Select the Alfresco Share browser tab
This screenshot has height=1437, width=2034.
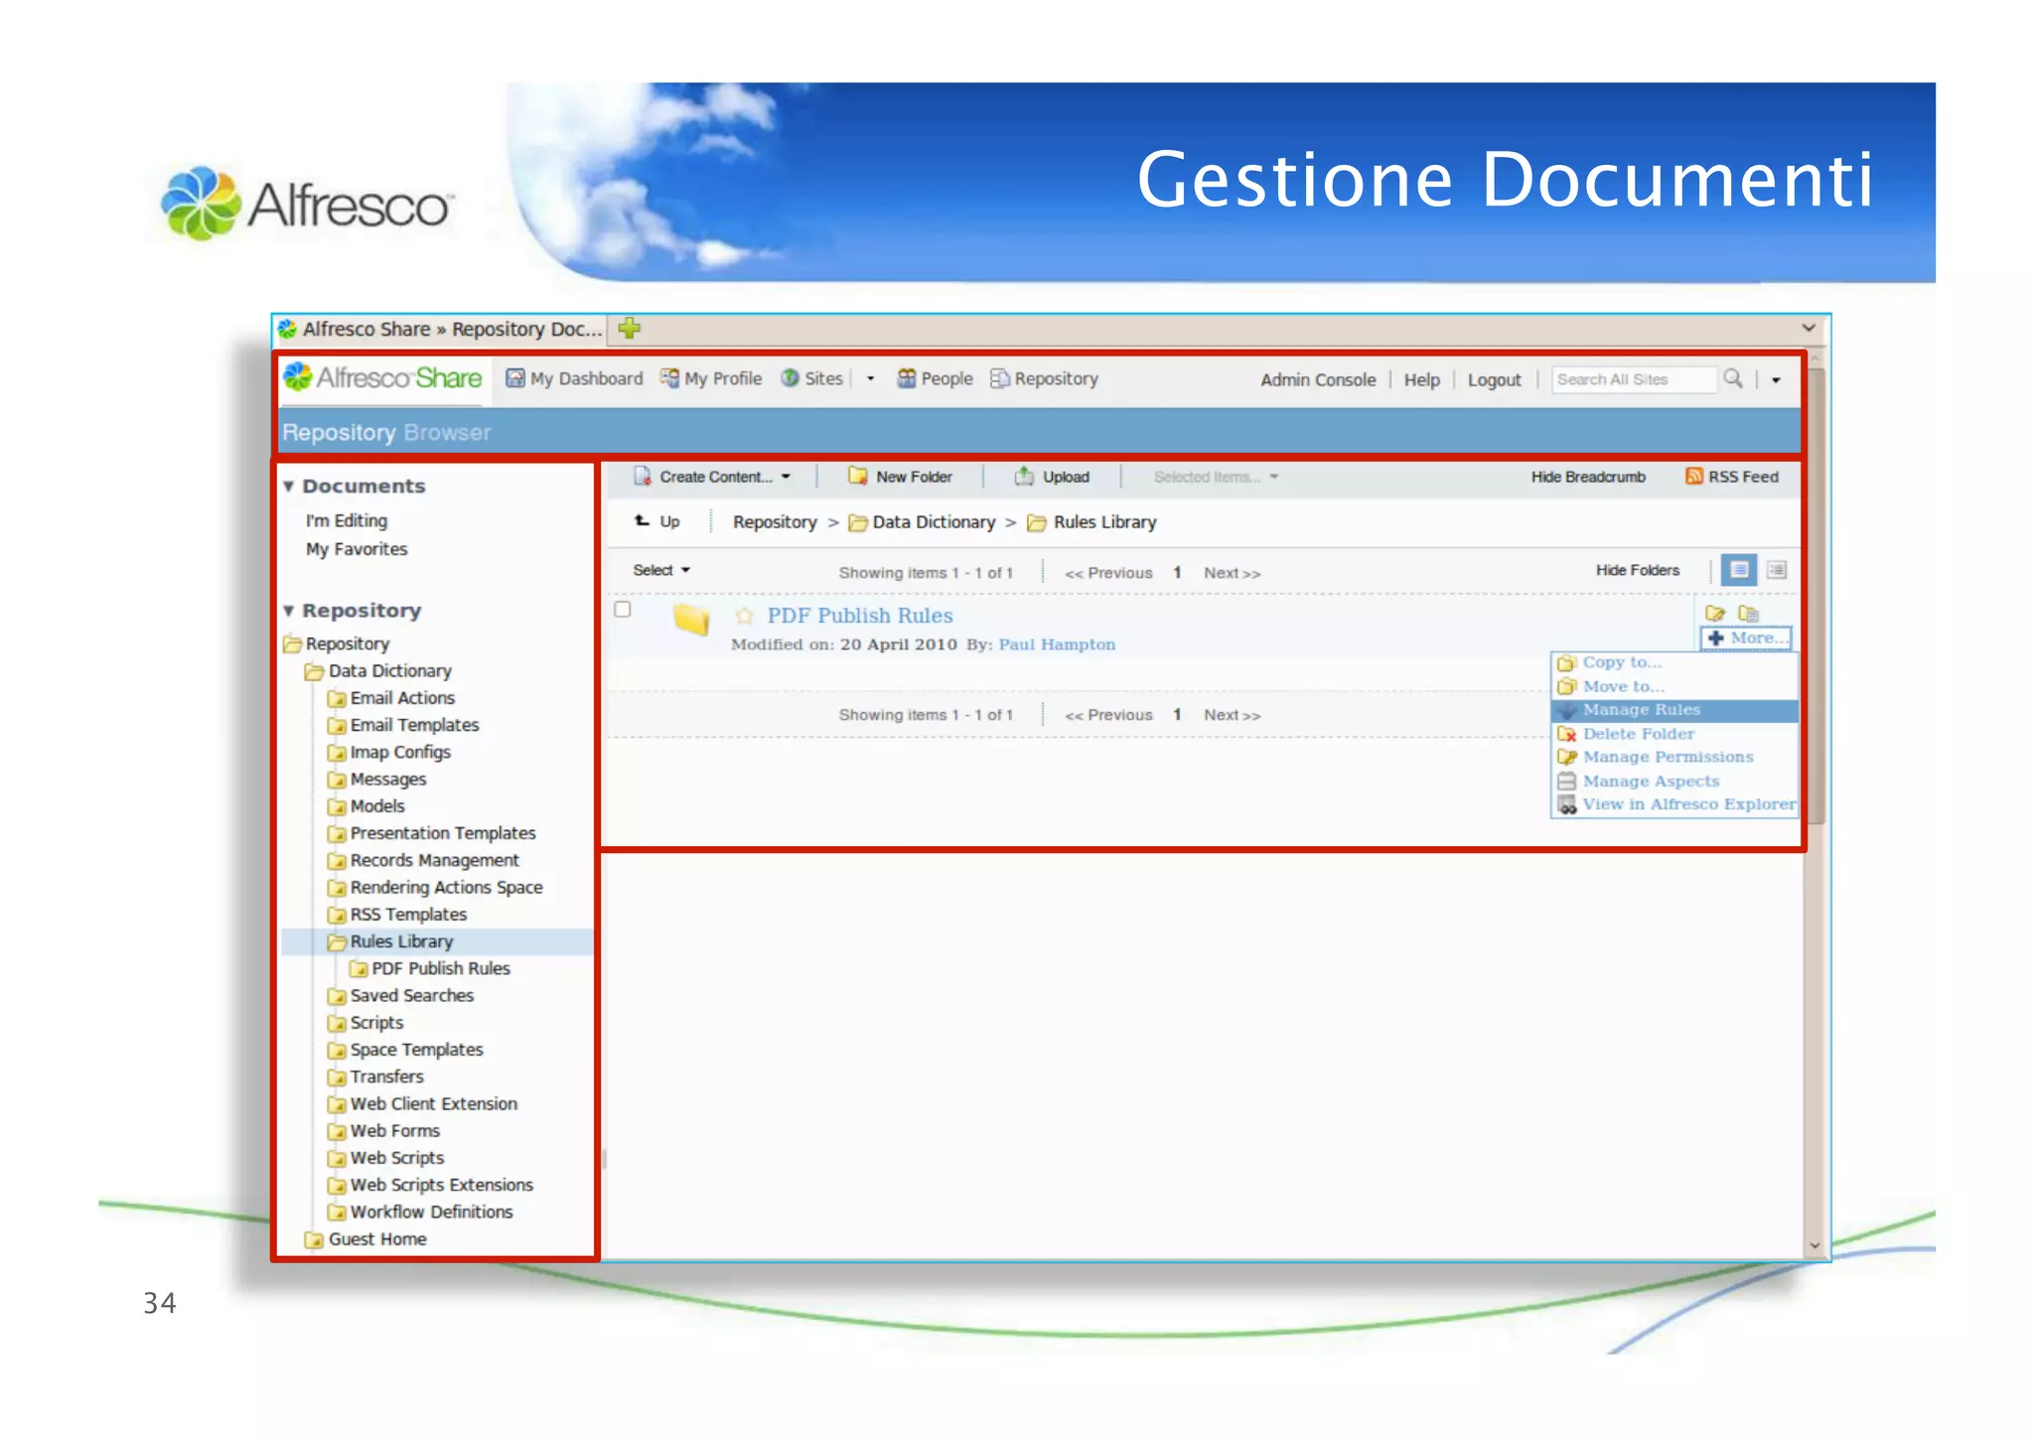[440, 329]
